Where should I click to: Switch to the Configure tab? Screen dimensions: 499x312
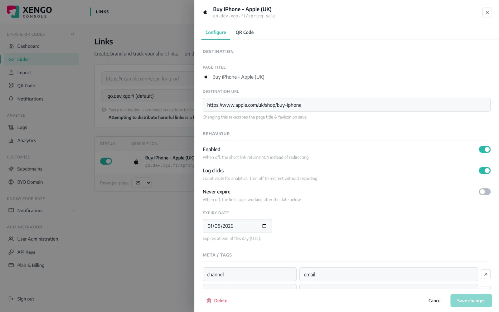click(x=216, y=32)
